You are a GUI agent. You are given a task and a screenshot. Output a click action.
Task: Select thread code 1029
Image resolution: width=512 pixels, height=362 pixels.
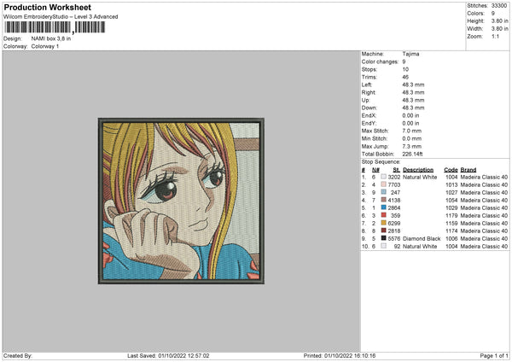click(x=451, y=207)
